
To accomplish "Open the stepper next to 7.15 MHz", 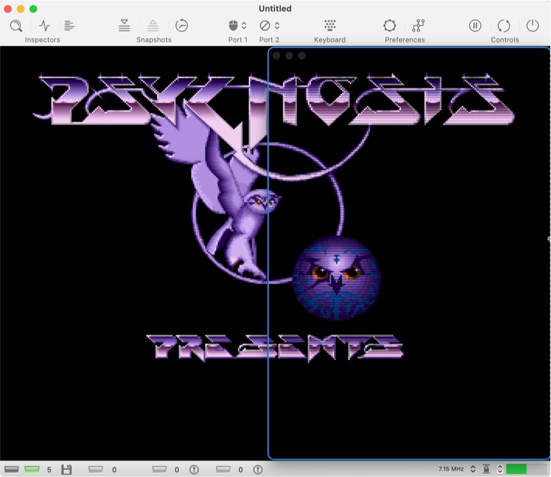I will coord(473,469).
